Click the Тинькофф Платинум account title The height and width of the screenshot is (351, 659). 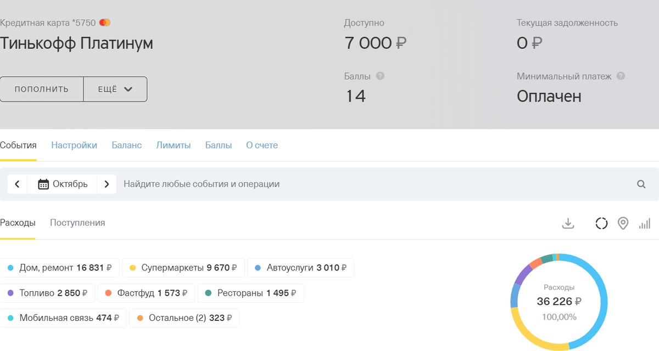click(x=76, y=43)
